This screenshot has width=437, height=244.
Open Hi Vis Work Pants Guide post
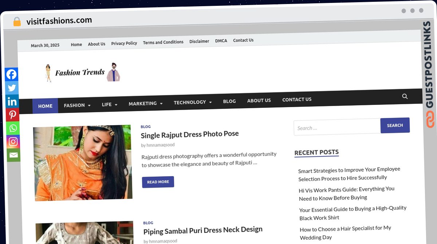[x=347, y=194]
